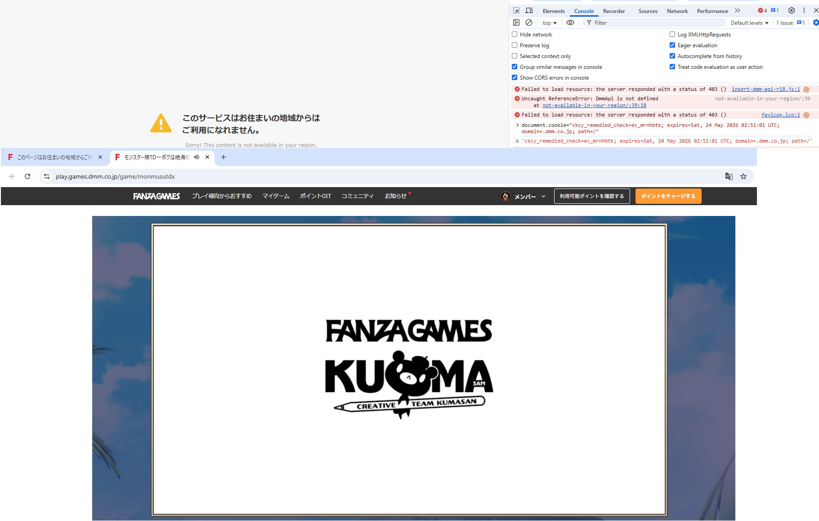Open a new tab with the plus icon
This screenshot has width=819, height=521.
[224, 157]
